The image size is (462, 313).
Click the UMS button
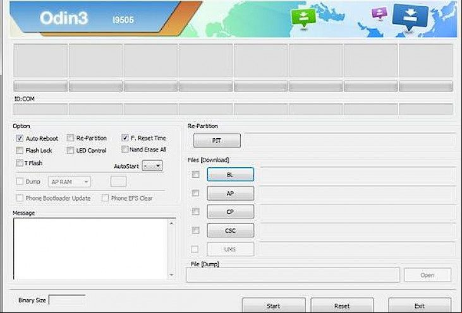pyautogui.click(x=231, y=249)
